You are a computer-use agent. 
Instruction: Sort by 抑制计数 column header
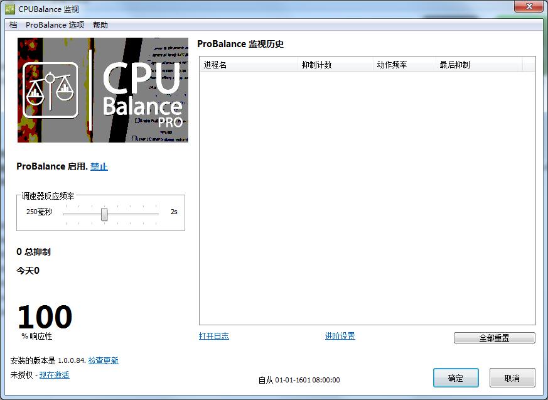[335, 65]
